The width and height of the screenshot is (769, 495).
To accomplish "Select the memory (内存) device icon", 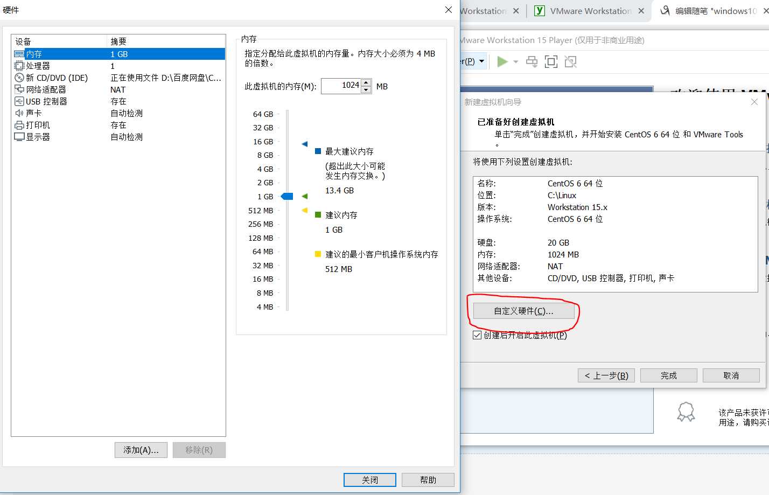I will 19,54.
